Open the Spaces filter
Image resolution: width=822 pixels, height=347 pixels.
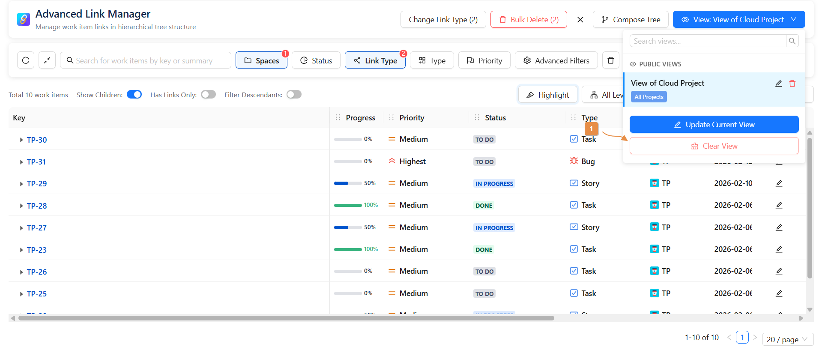point(261,60)
